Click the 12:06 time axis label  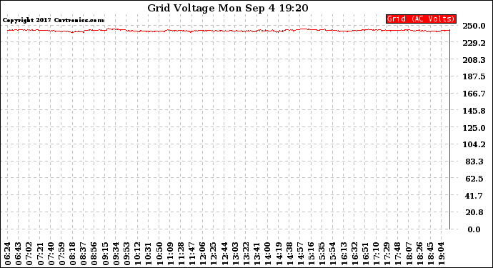point(202,254)
